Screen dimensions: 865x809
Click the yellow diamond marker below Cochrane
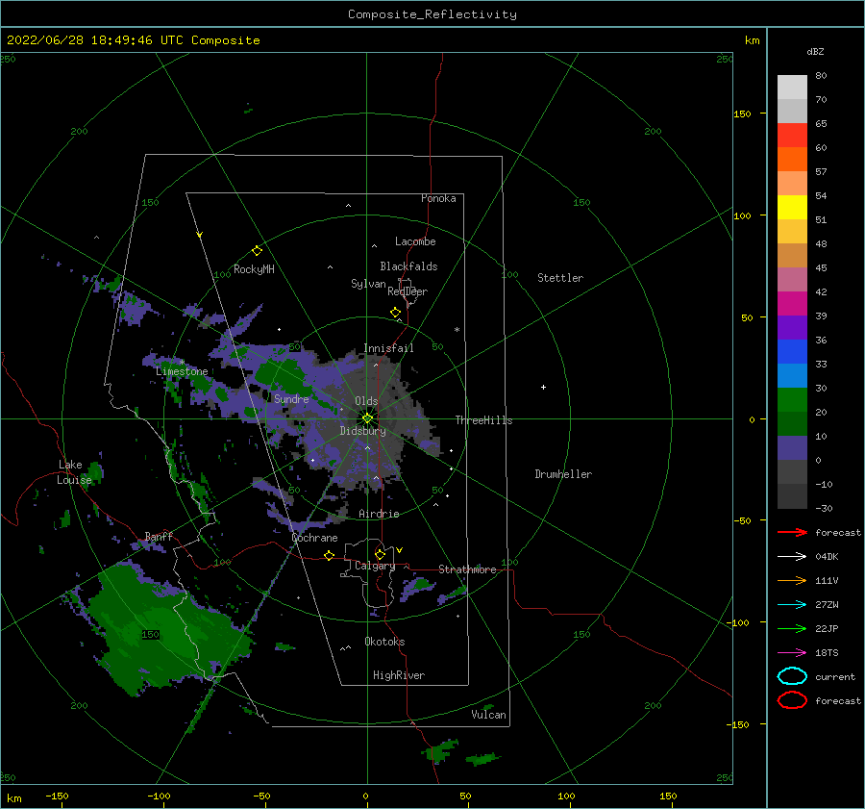point(329,555)
